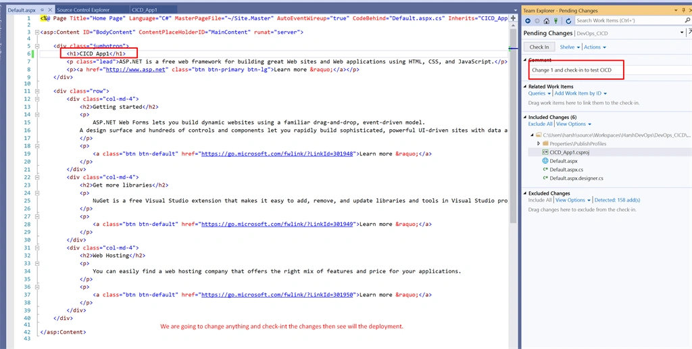
Task: Open the document tabs overflow dropdown
Action: [516, 9]
